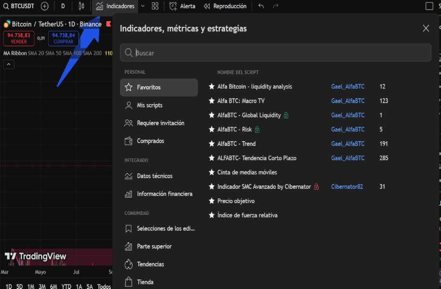Viewport: 441px width, 289px height.
Task: Click the Buscar search field
Action: click(280, 53)
